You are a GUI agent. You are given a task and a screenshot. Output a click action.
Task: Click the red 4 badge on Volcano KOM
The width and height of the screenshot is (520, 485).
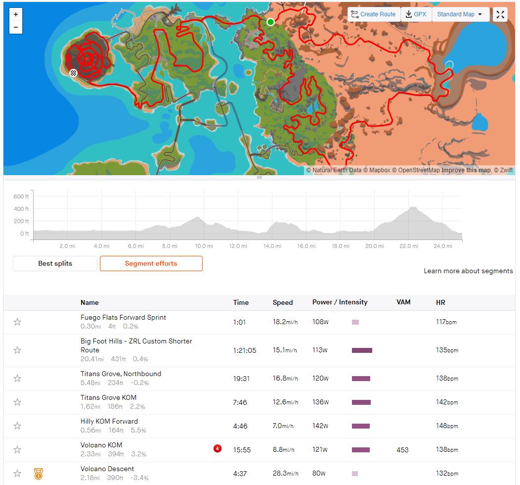[x=217, y=448]
